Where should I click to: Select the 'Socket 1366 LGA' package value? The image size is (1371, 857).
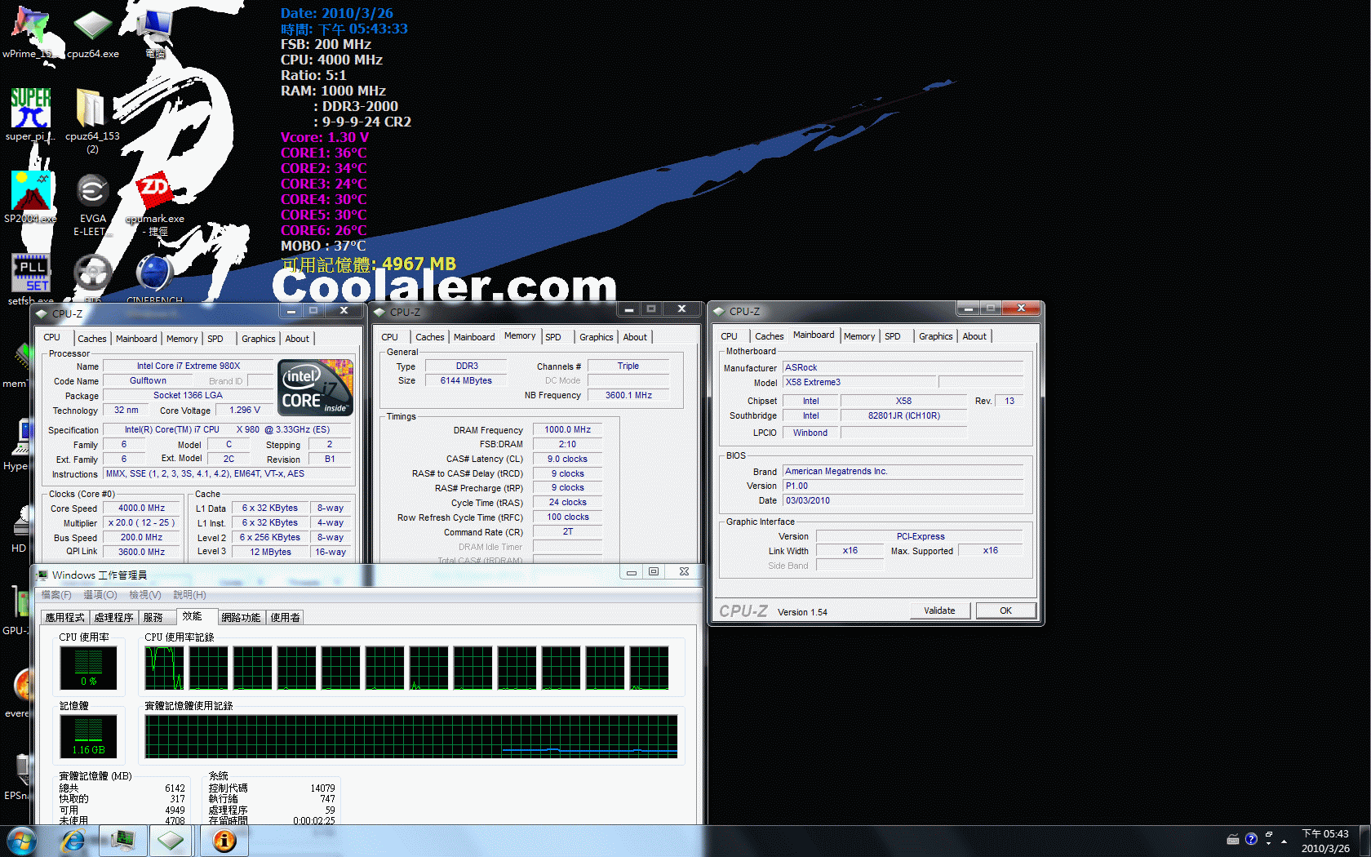click(188, 396)
